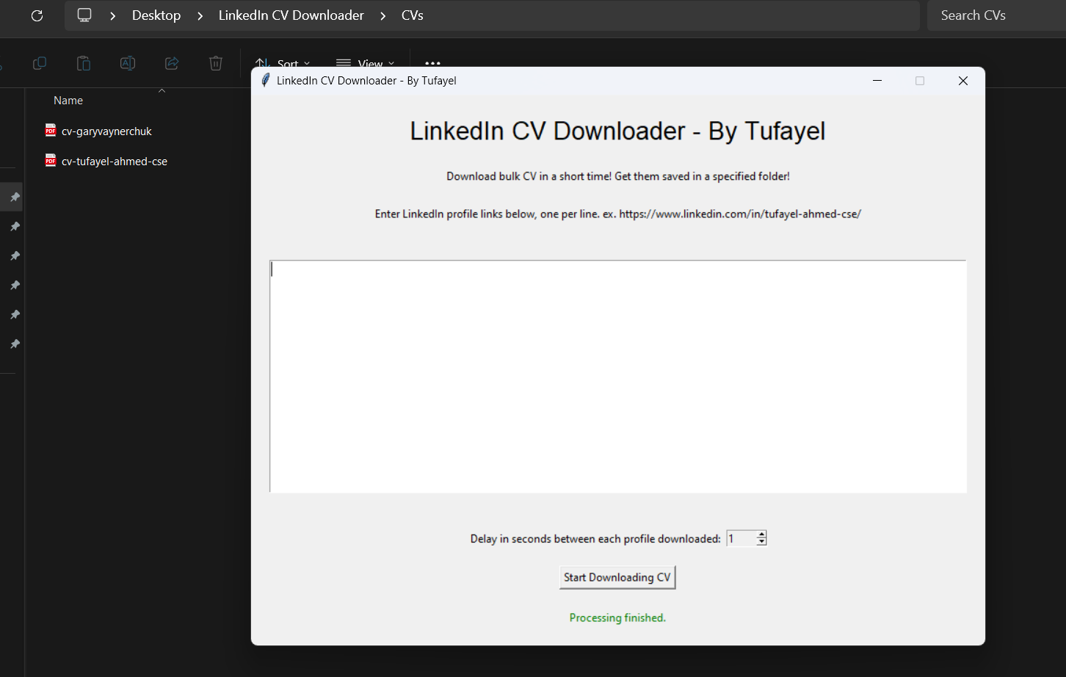Viewport: 1066px width, 677px height.
Task: Open the Sort dropdown in Explorer
Action: click(x=283, y=63)
